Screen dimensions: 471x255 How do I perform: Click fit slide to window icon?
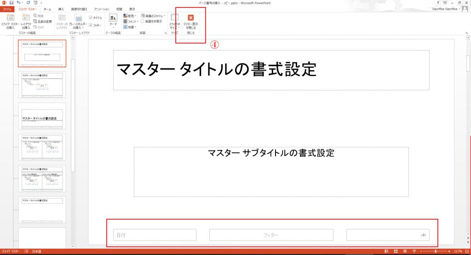[466, 251]
